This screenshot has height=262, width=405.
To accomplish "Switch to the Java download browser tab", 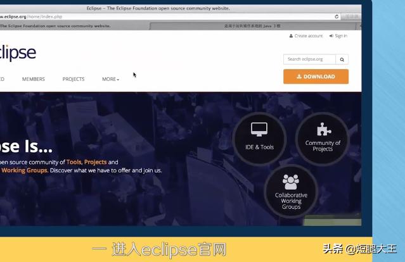I will 253,26.
